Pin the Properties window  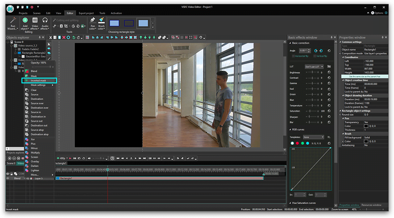383,37
